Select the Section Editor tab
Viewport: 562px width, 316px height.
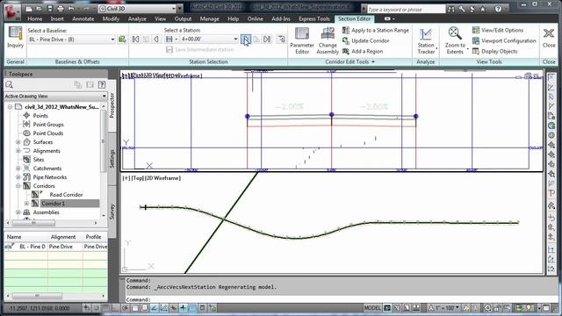(x=354, y=18)
